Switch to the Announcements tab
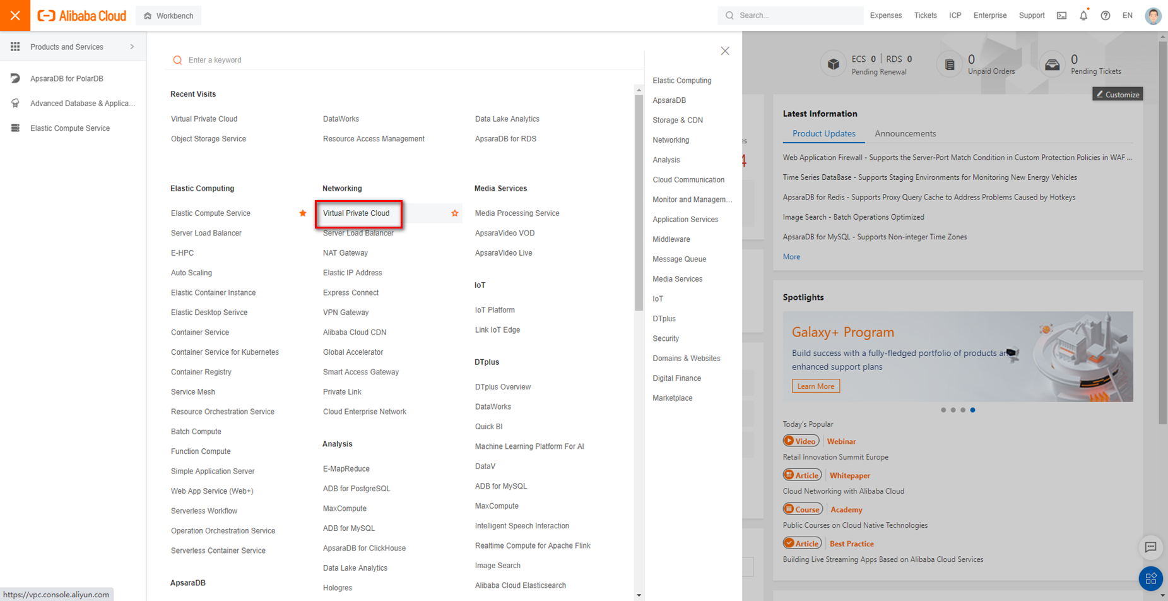 coord(905,134)
